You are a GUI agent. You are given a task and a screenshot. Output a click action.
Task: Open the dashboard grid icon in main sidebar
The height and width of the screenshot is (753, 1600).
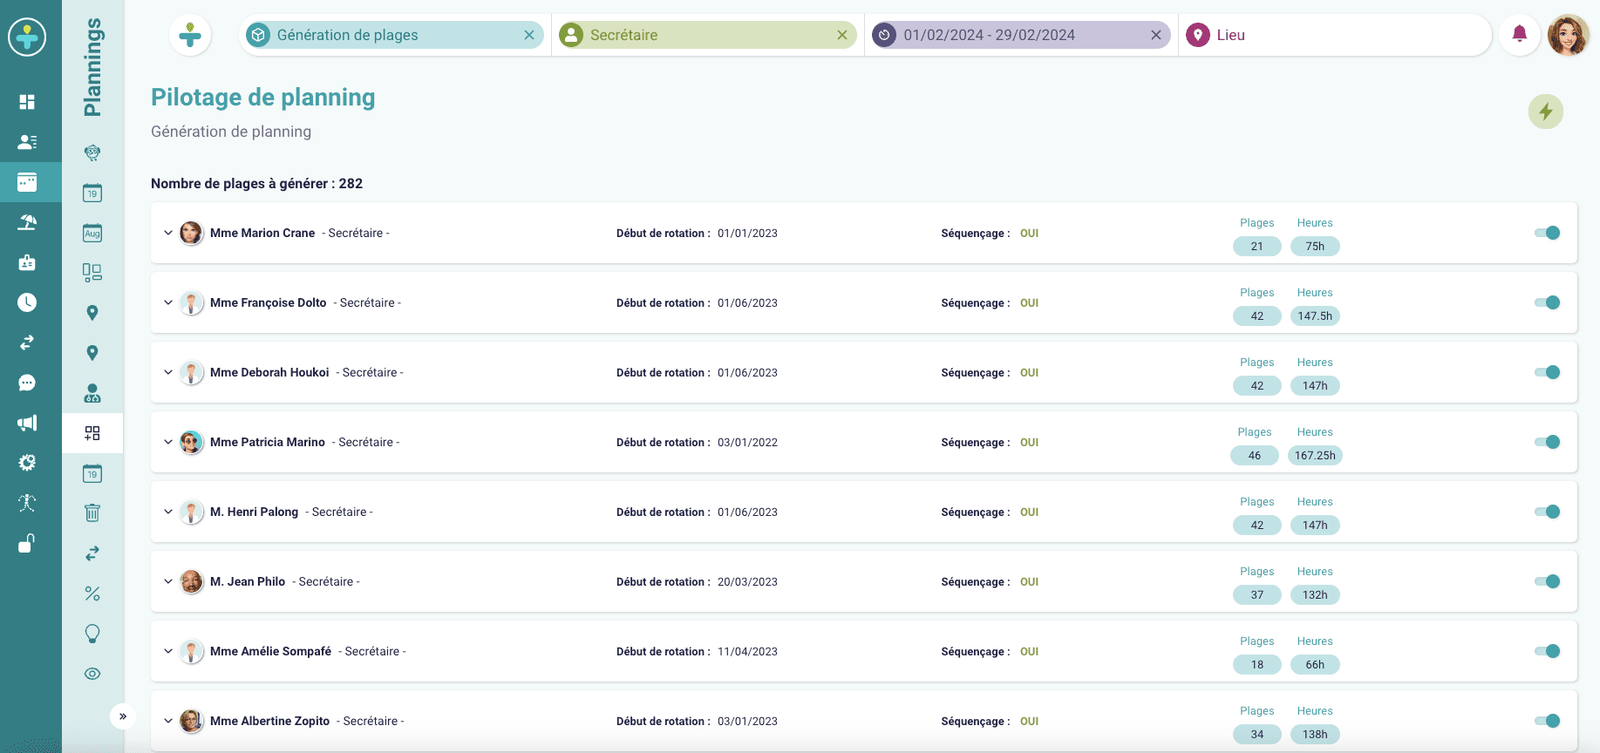tap(27, 102)
